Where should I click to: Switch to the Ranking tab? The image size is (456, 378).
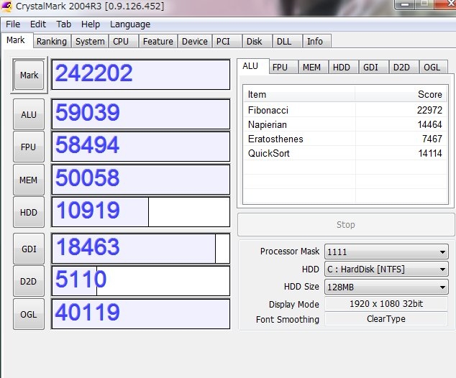point(52,41)
